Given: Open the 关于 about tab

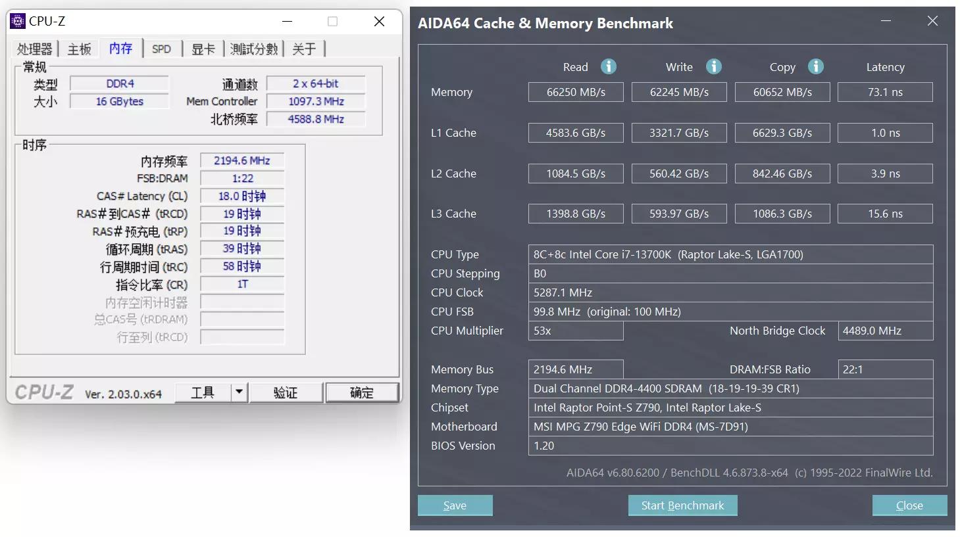Looking at the screenshot, I should coord(303,48).
